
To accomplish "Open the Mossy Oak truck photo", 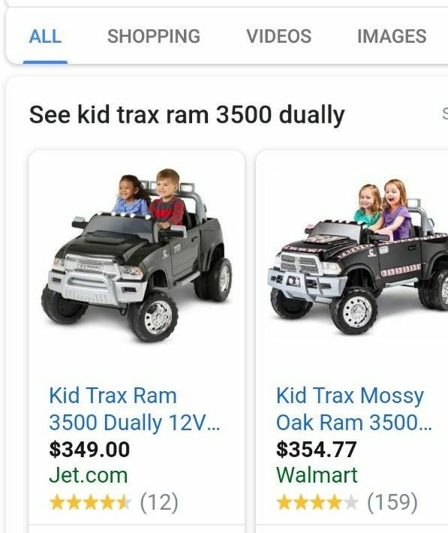I will tap(359, 257).
